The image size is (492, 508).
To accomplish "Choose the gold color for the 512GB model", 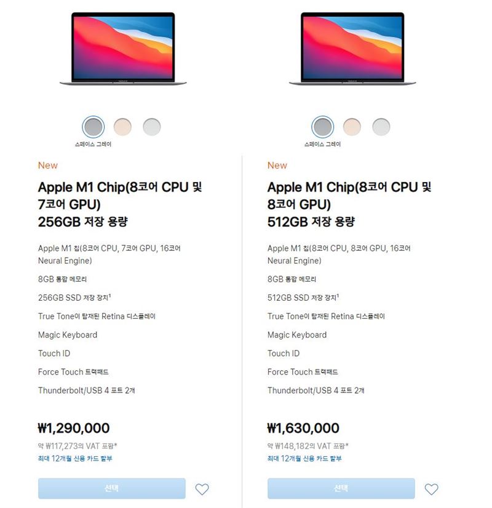I will coord(352,127).
